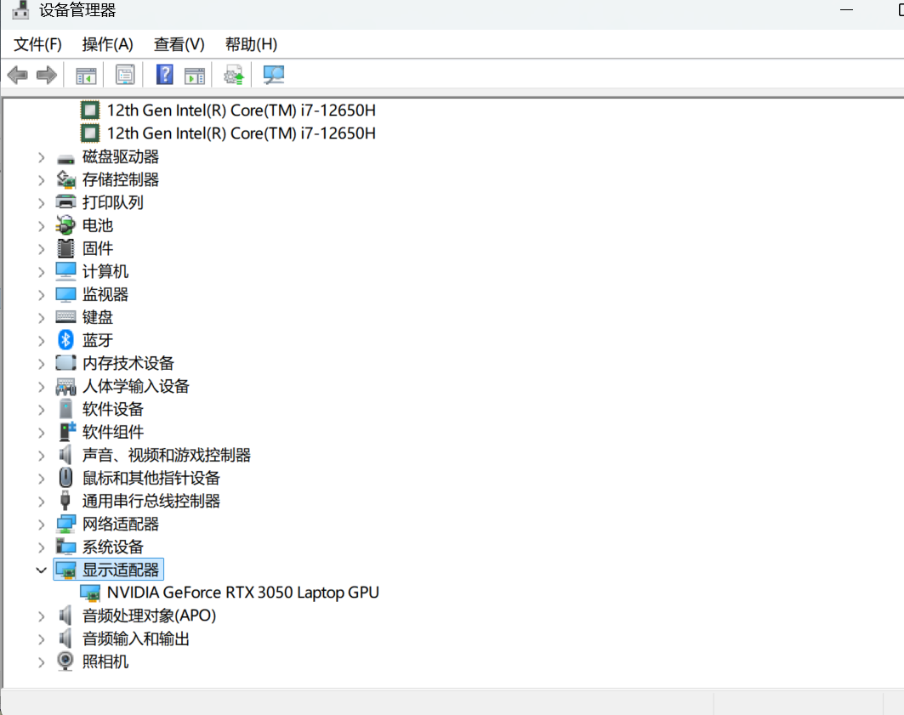Expand the 电池 node
The width and height of the screenshot is (904, 715).
point(41,226)
